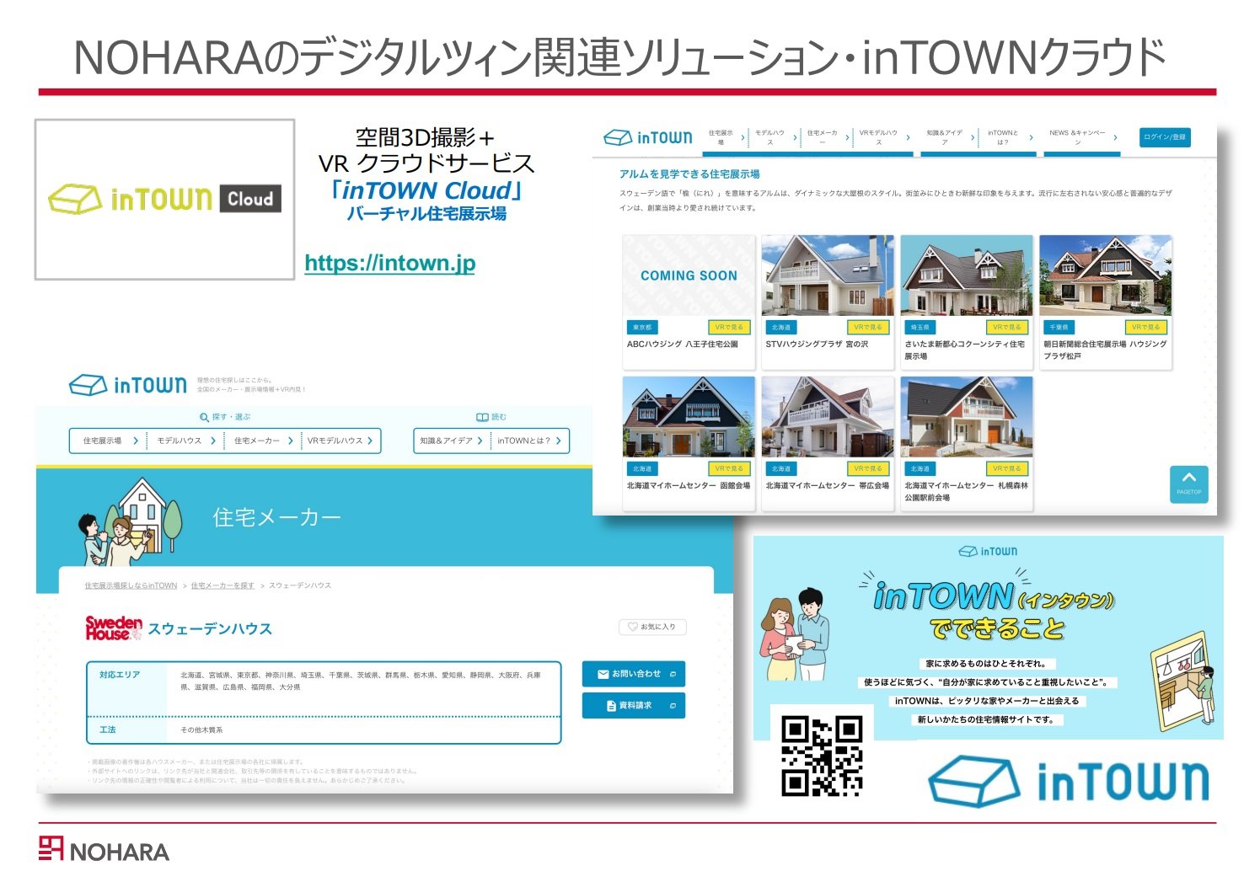The image size is (1260, 887).
Task: Expand the chevron after 知識&アイデア in top-right header
Action: 973,137
